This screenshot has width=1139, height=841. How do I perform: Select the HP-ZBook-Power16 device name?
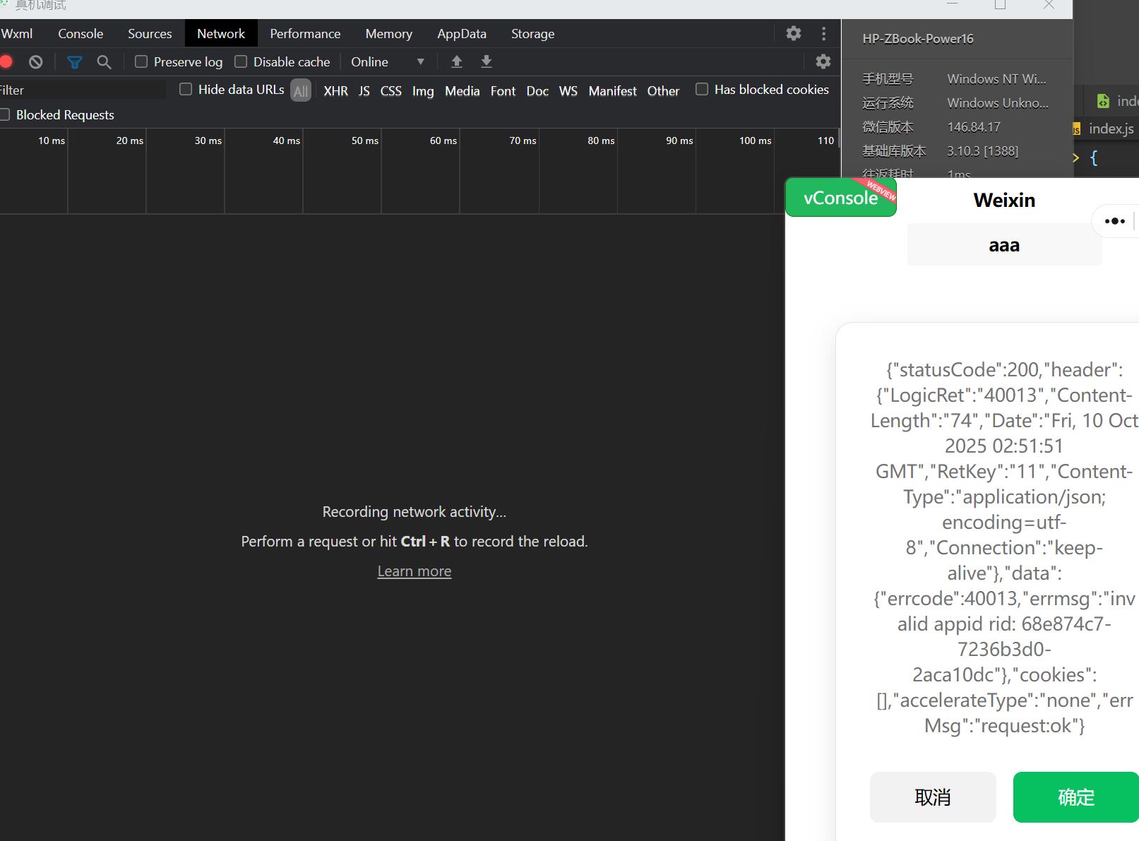[x=918, y=39]
